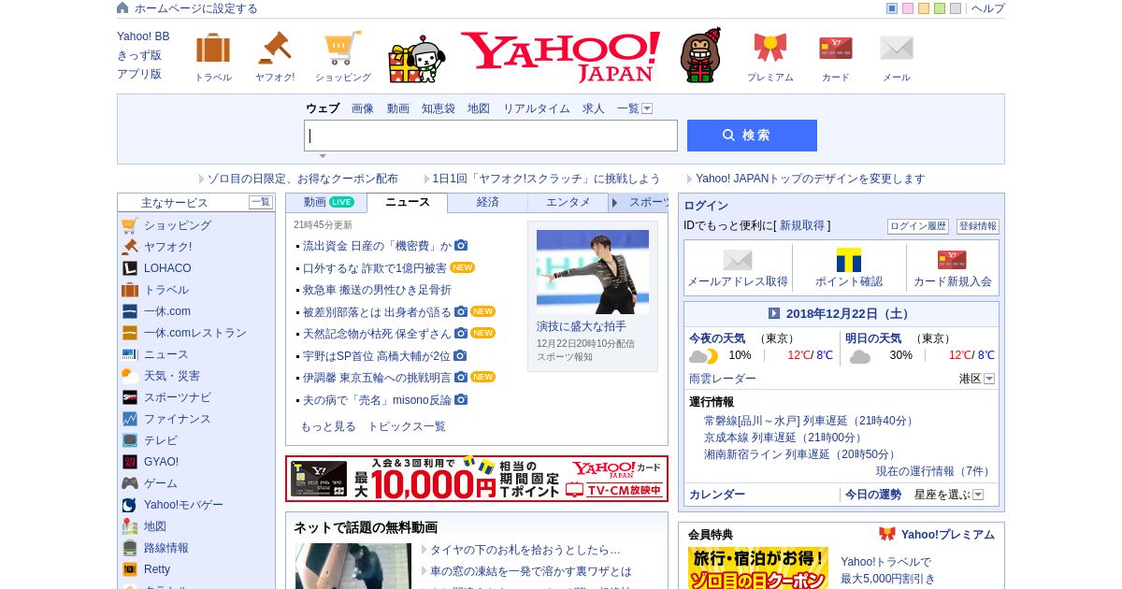
Task: Click the ログイン履歴 button
Action: [918, 226]
